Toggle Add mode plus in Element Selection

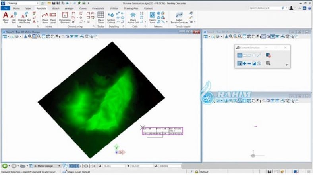tap(245, 63)
